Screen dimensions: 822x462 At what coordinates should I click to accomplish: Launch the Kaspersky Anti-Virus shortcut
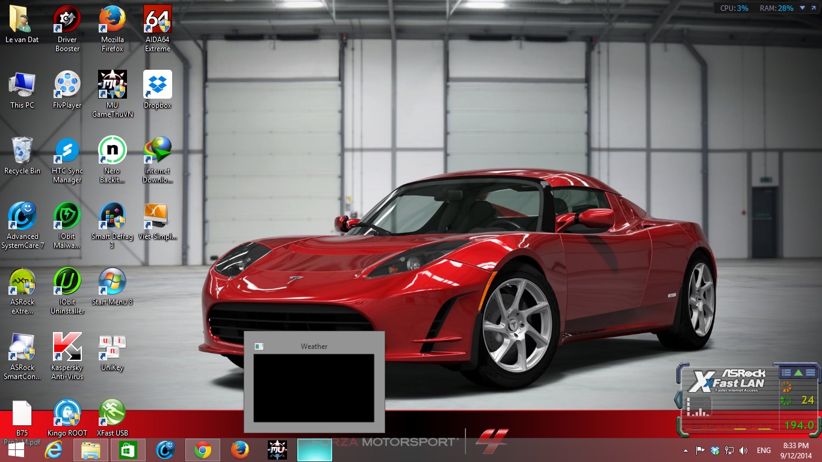click(x=67, y=357)
